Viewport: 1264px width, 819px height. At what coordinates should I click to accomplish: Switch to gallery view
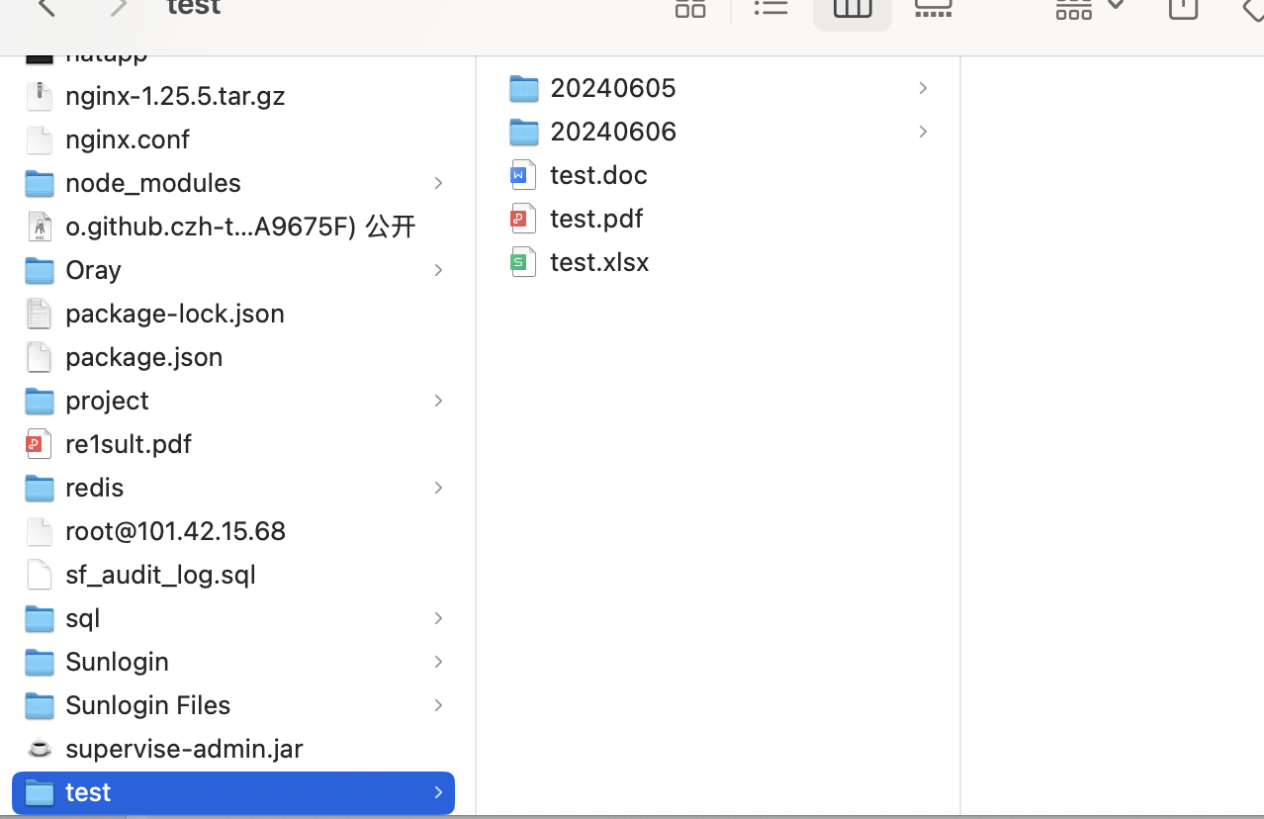tap(933, 8)
